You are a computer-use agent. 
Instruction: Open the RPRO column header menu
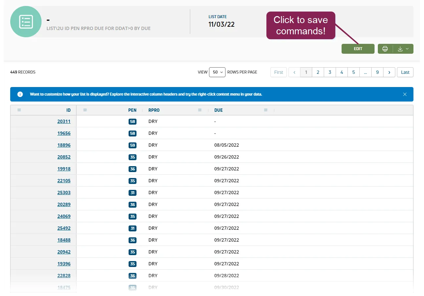[200, 110]
